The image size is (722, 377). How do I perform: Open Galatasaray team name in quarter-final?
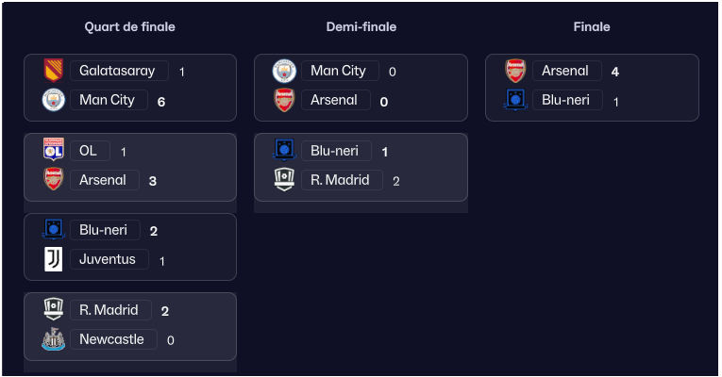pos(117,71)
